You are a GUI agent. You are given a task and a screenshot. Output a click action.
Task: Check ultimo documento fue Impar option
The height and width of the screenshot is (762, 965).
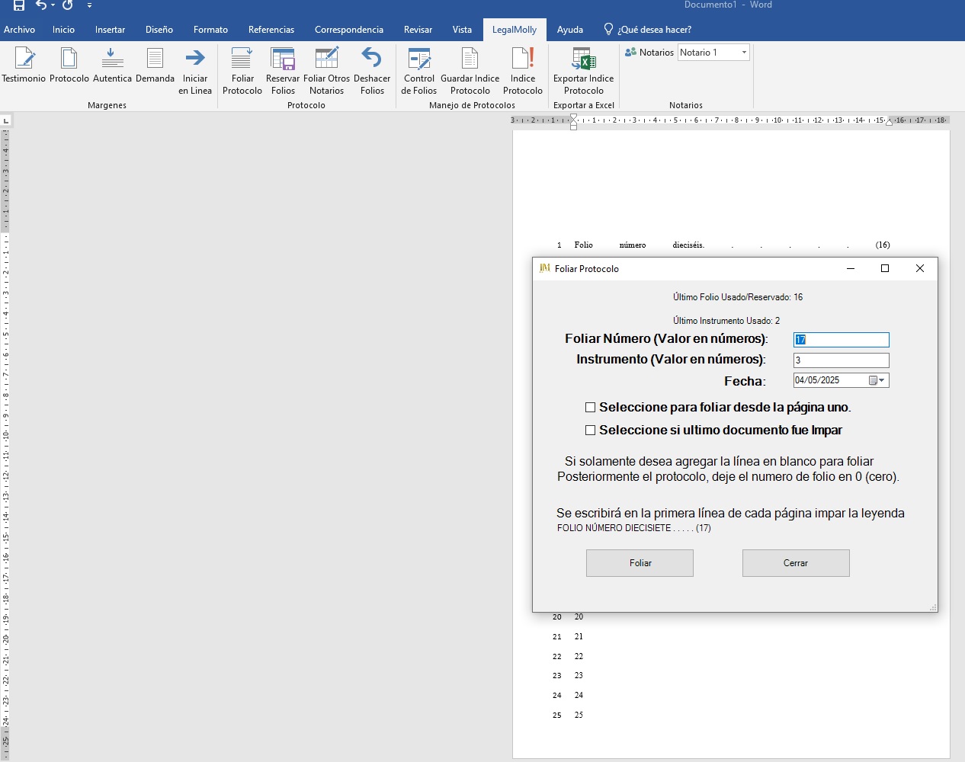pyautogui.click(x=590, y=431)
